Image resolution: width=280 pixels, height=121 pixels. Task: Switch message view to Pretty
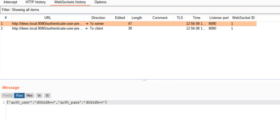point(7,96)
